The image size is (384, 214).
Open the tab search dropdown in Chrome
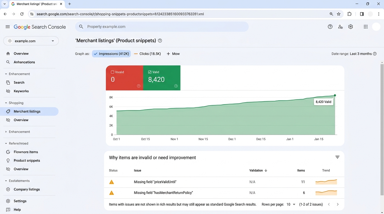coord(4,4)
